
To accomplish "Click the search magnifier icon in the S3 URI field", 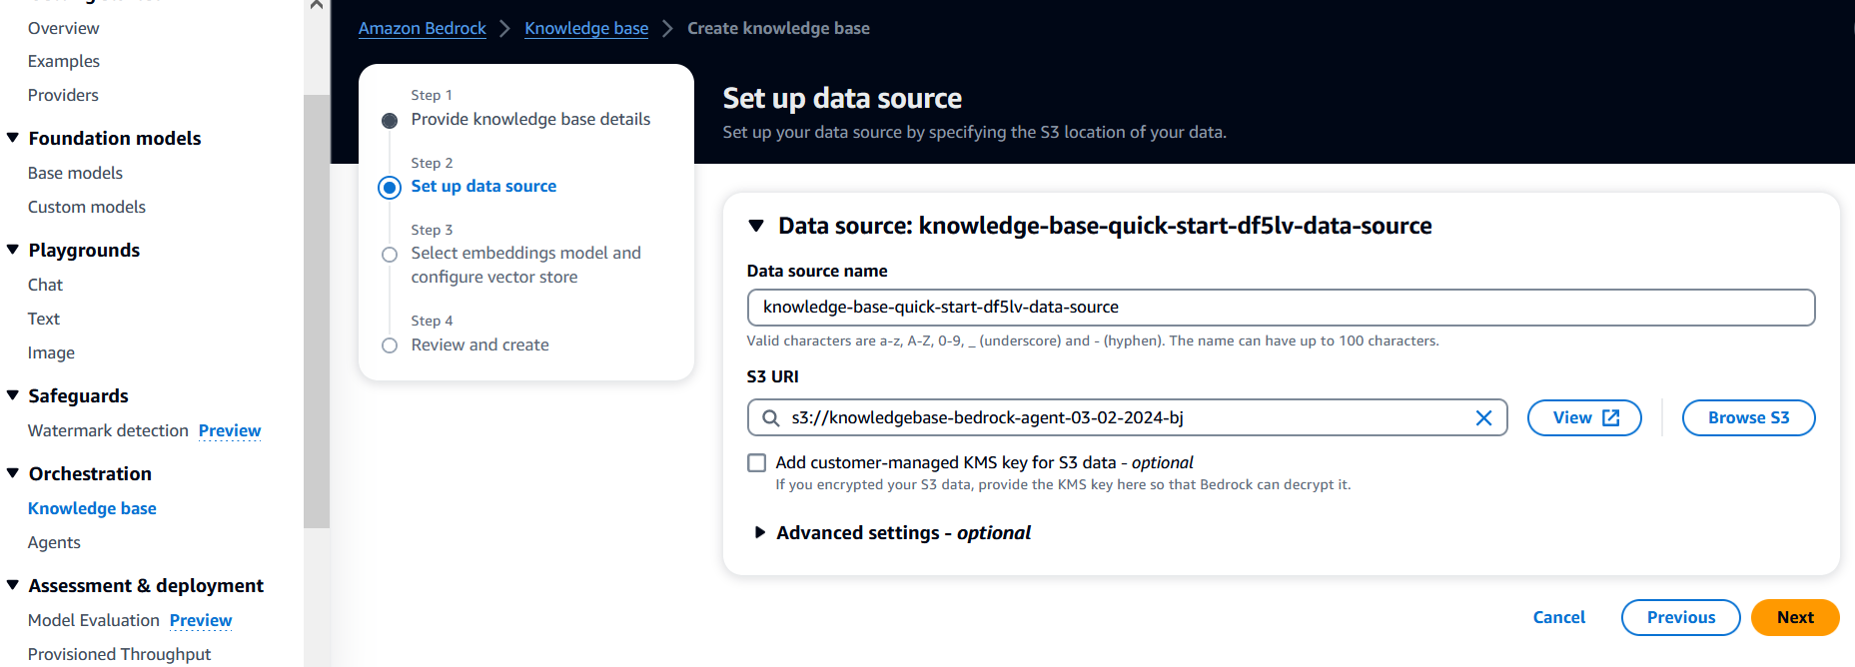I will pos(771,418).
